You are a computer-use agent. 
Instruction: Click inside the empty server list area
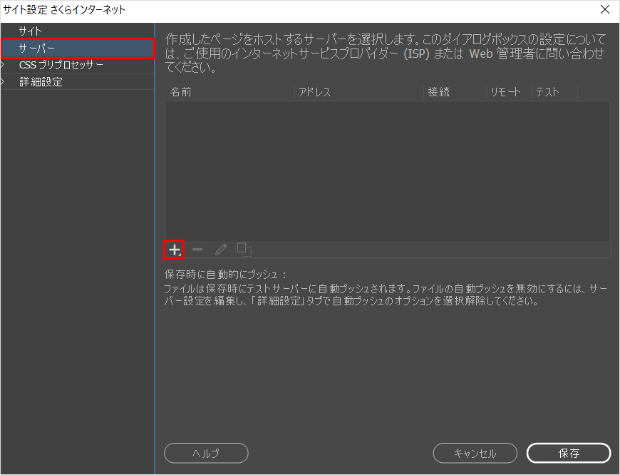pyautogui.click(x=387, y=171)
